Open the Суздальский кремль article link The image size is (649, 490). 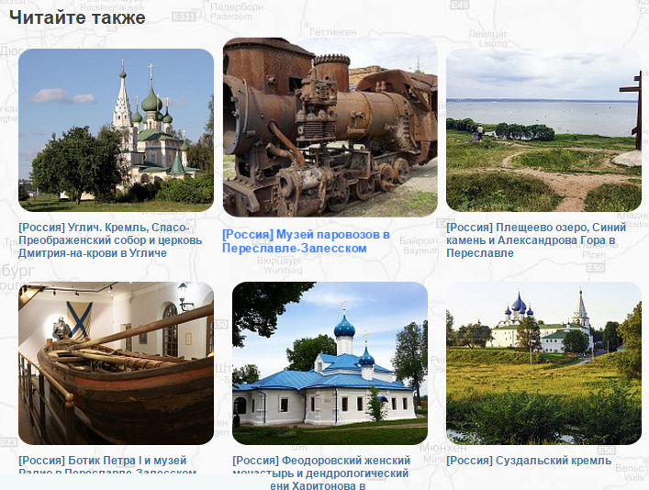(529, 461)
